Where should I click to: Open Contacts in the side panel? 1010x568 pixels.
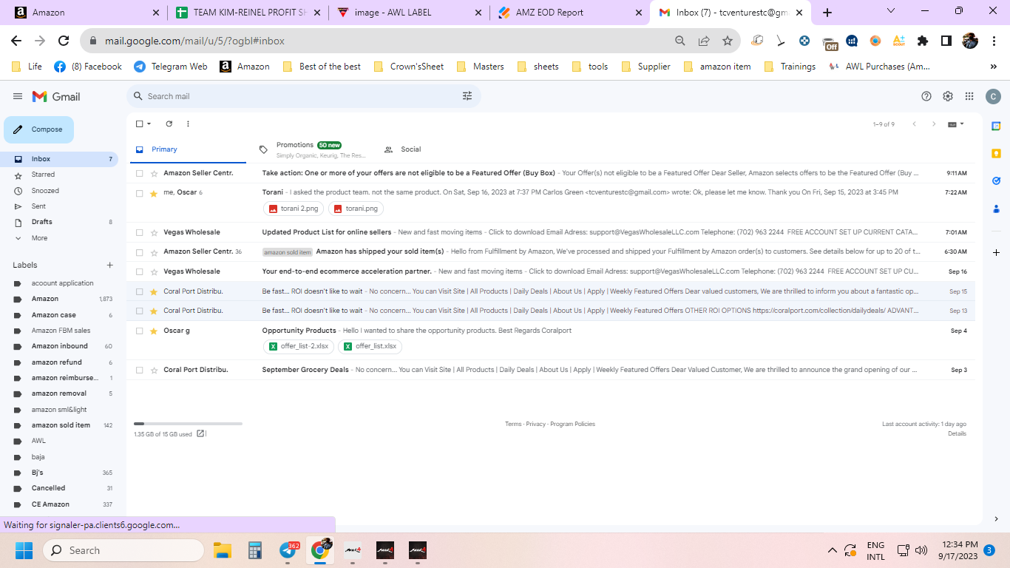click(996, 208)
